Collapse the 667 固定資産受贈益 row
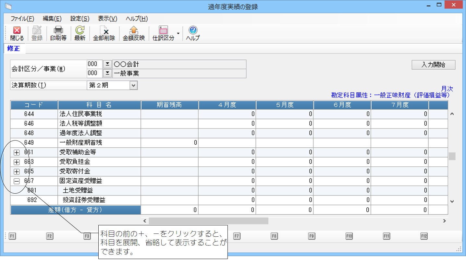466x260 pixels. tap(17, 181)
